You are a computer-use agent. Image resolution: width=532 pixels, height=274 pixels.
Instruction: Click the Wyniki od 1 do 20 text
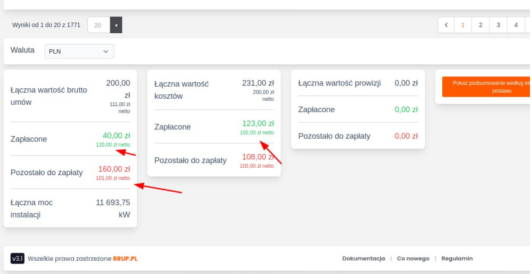46,25
